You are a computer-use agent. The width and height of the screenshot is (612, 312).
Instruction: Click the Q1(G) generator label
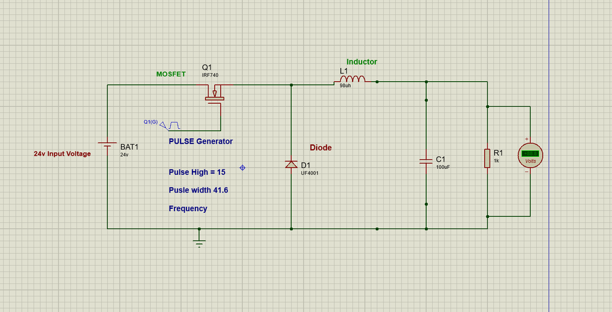point(151,122)
